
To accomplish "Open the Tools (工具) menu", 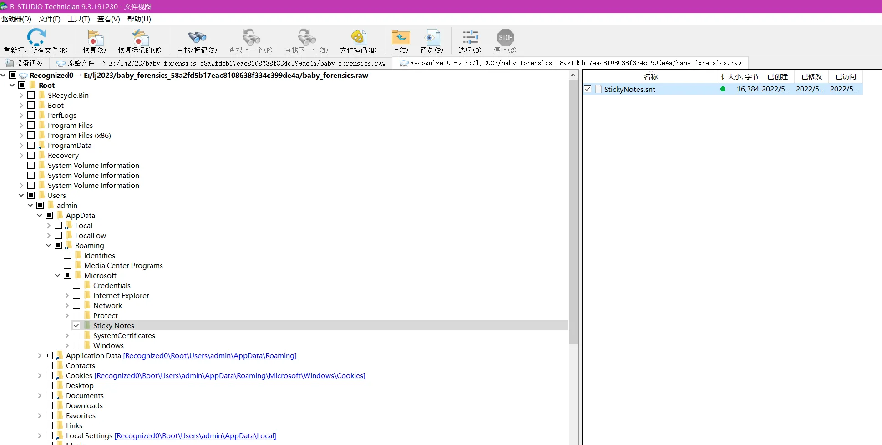I will [79, 19].
